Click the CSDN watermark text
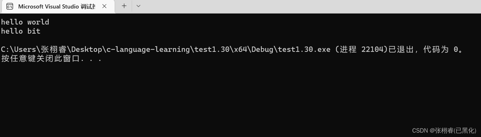This screenshot has width=481, height=137. [444, 130]
